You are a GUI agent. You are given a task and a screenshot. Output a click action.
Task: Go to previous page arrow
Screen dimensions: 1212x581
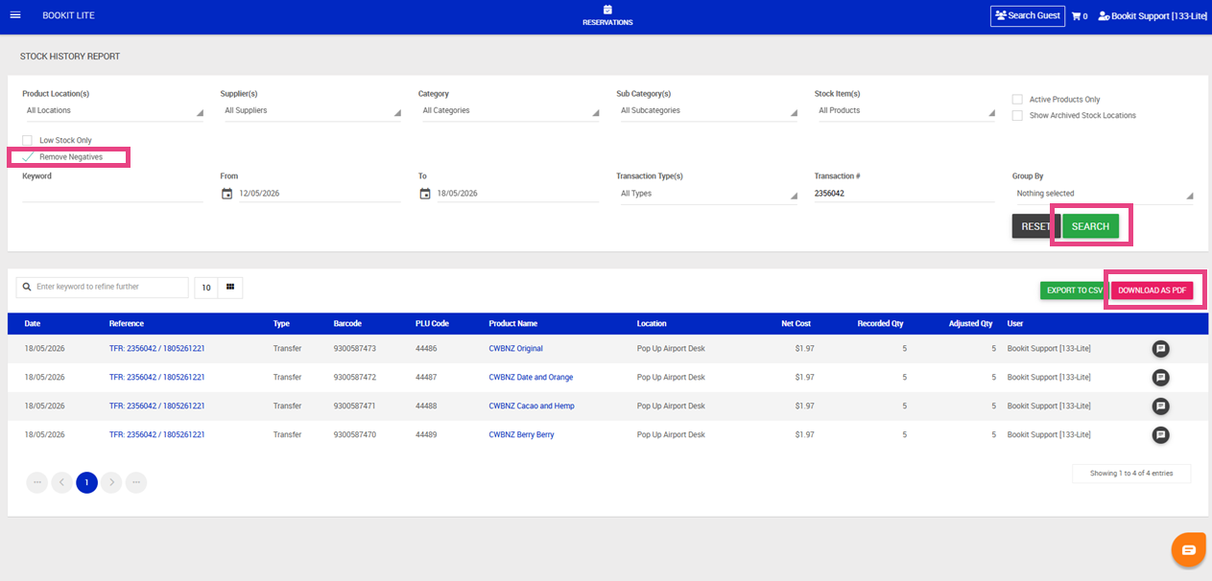pos(61,482)
